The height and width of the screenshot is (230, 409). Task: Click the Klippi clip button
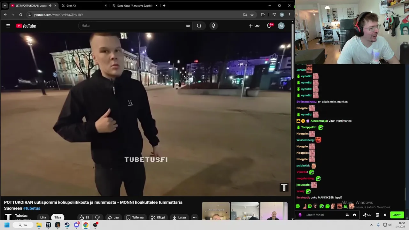click(158, 218)
